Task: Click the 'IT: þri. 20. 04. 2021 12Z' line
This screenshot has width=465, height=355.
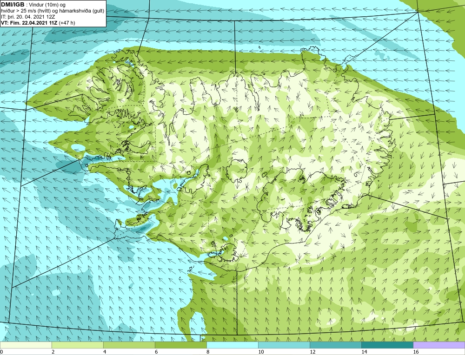Action: 28,17
